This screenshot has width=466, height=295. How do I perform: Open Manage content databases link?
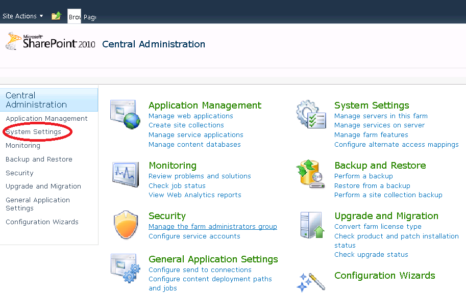coord(194,144)
